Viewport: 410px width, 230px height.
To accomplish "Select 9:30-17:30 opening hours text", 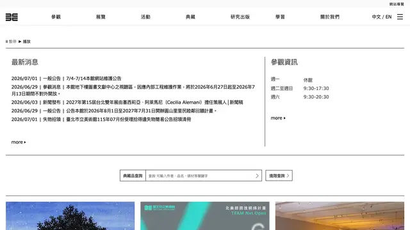I will pos(316,88).
